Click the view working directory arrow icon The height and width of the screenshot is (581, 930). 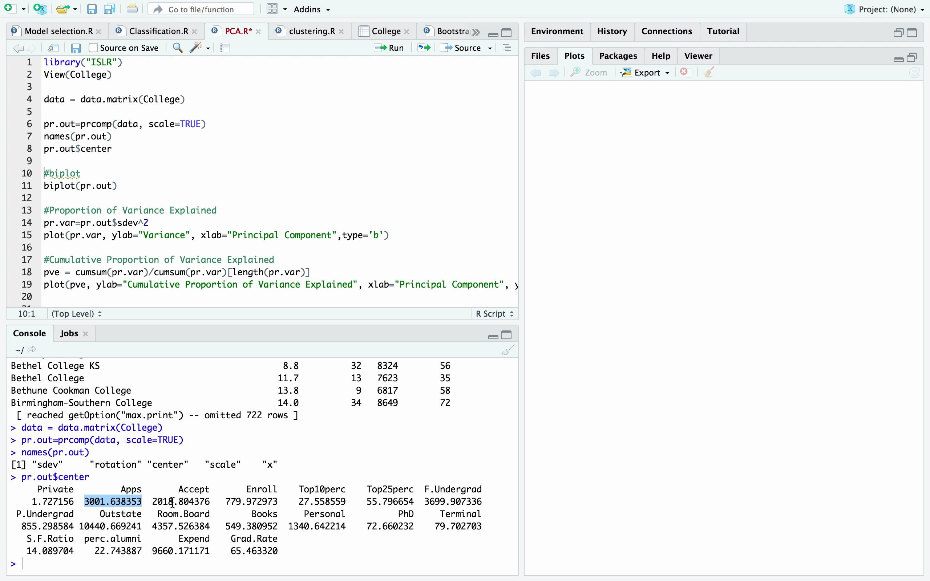pyautogui.click(x=32, y=349)
